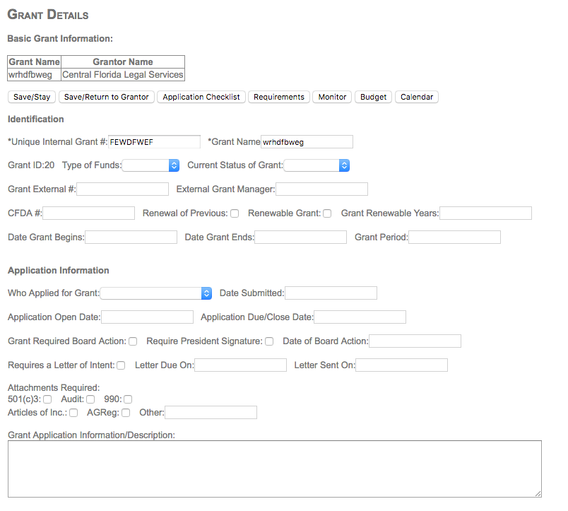Open the grant Calendar
The image size is (568, 511).
(416, 97)
